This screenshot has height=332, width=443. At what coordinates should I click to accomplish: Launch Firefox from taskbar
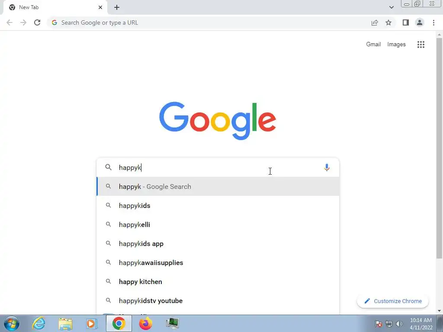pyautogui.click(x=145, y=323)
